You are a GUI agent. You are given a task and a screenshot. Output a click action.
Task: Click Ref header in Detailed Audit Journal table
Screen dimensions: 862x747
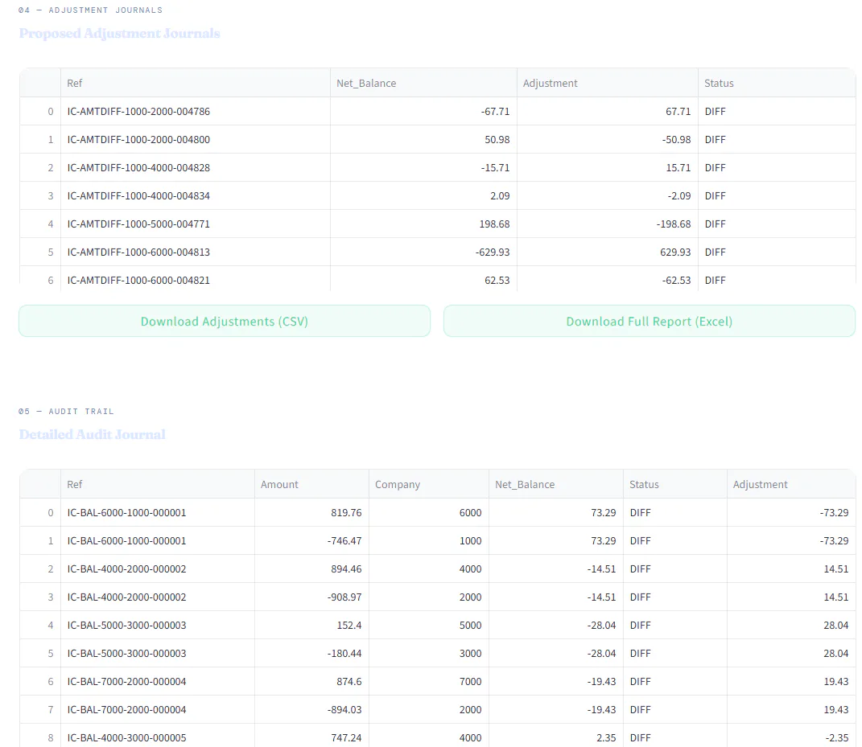click(x=158, y=484)
